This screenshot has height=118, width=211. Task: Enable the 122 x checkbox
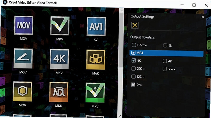(x=133, y=77)
